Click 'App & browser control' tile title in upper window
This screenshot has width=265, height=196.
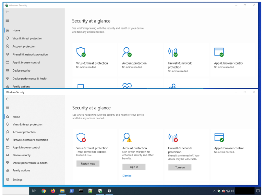(x=229, y=63)
